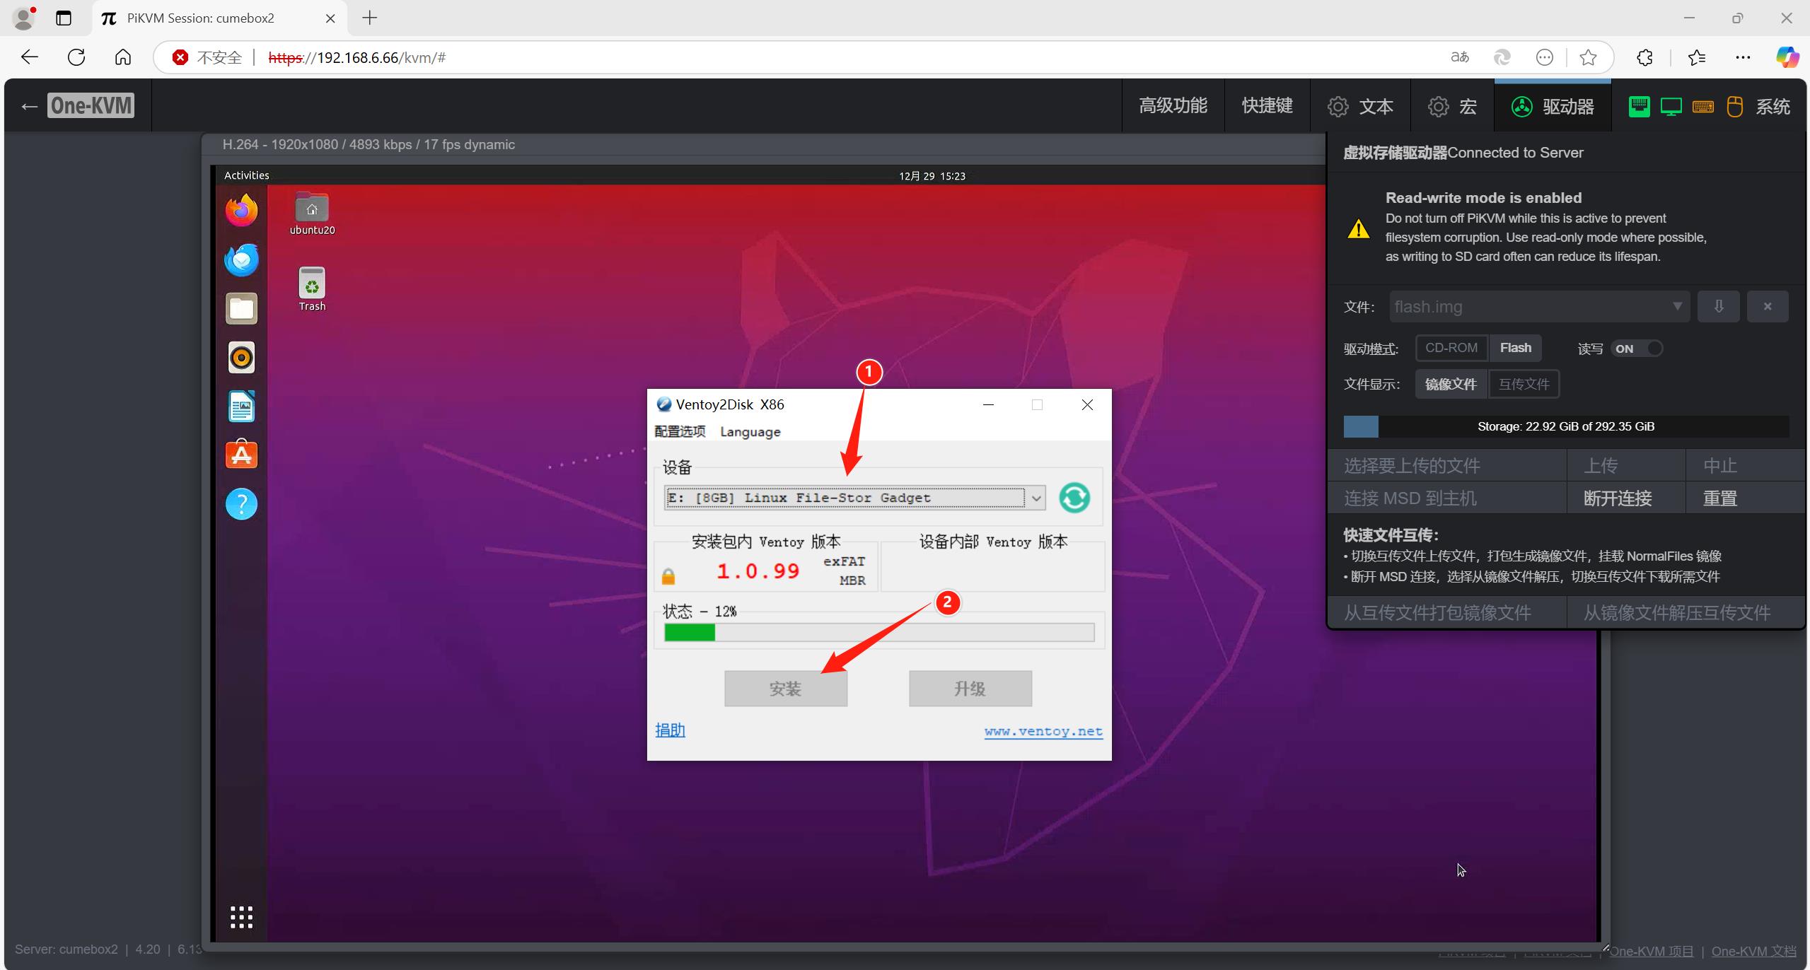Open the 高级功能 menu
The image size is (1810, 970).
[x=1173, y=106]
